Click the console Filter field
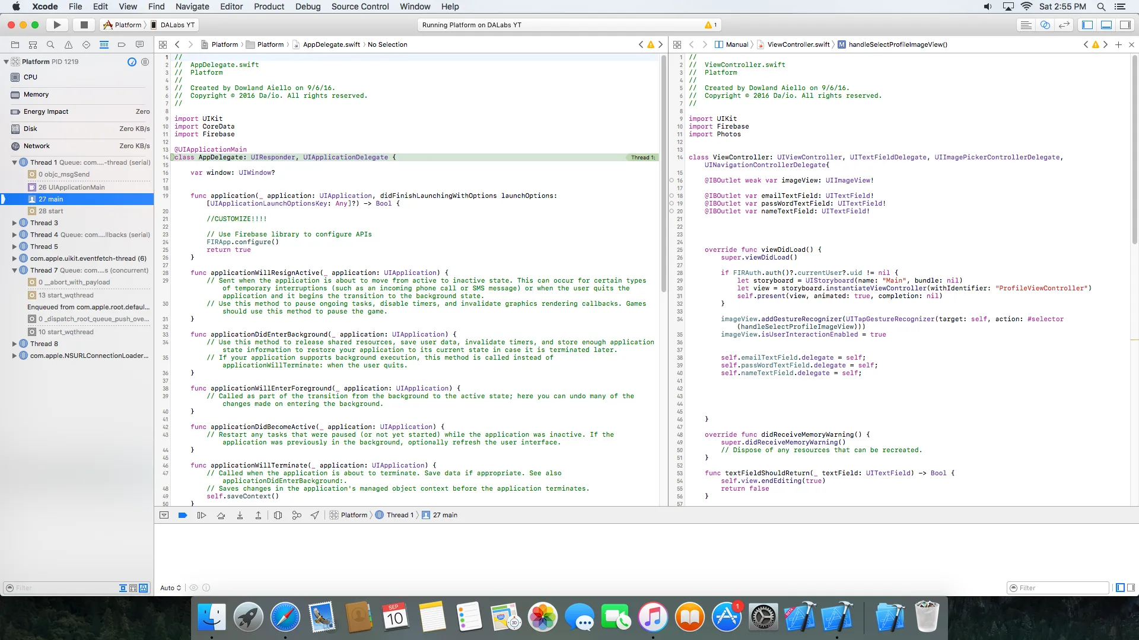 click(1059, 588)
